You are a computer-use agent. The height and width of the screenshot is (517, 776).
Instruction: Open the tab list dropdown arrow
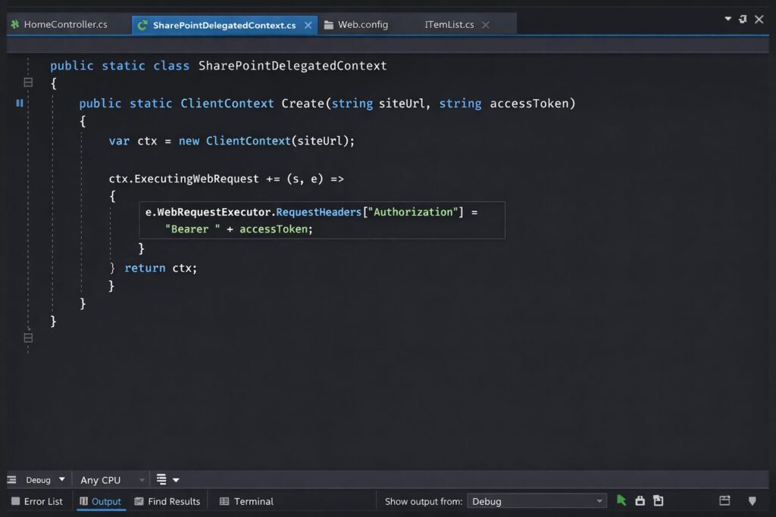click(728, 19)
